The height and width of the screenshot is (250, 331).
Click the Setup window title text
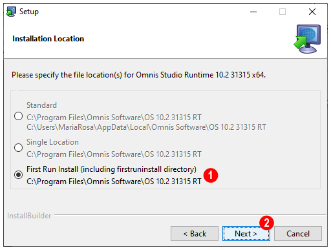(29, 12)
